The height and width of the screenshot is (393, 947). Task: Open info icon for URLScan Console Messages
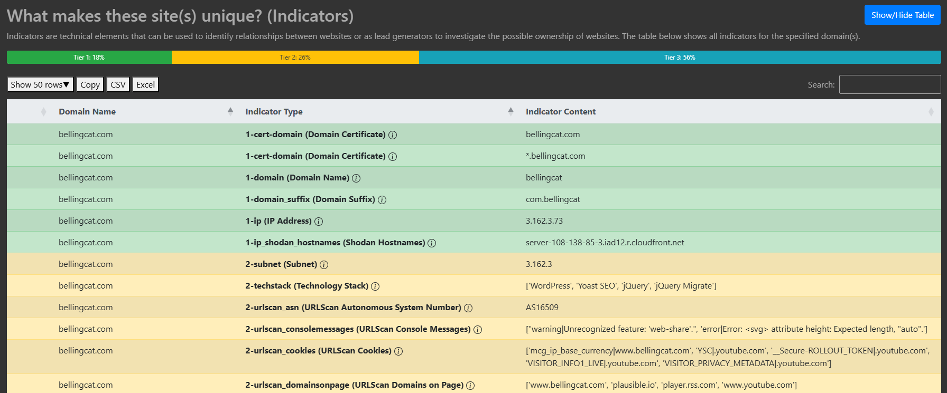click(478, 330)
